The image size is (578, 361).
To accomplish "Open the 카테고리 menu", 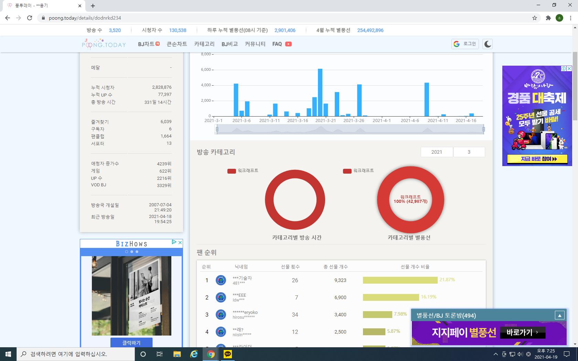I will coord(204,44).
